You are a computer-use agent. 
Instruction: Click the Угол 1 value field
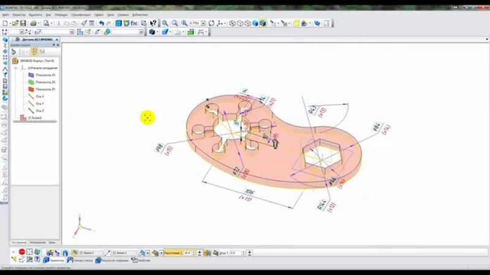pyautogui.click(x=235, y=253)
